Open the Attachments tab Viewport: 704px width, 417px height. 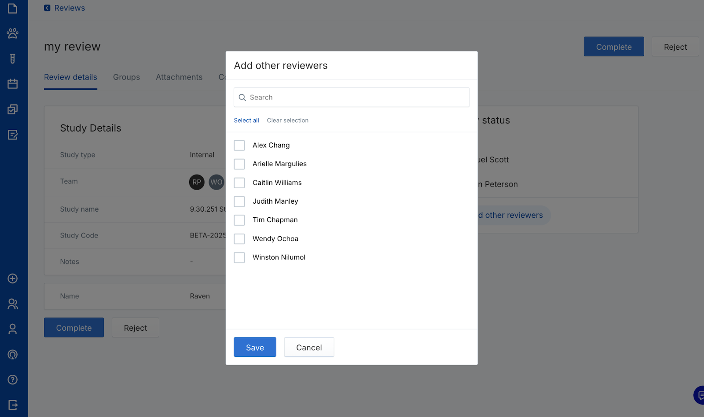point(179,77)
